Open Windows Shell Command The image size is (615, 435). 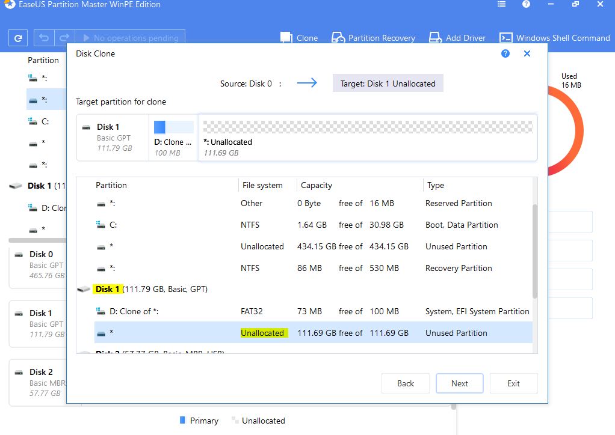[554, 38]
